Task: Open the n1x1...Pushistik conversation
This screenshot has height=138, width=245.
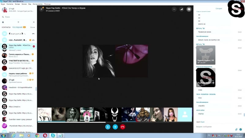Action: pyautogui.click(x=18, y=40)
